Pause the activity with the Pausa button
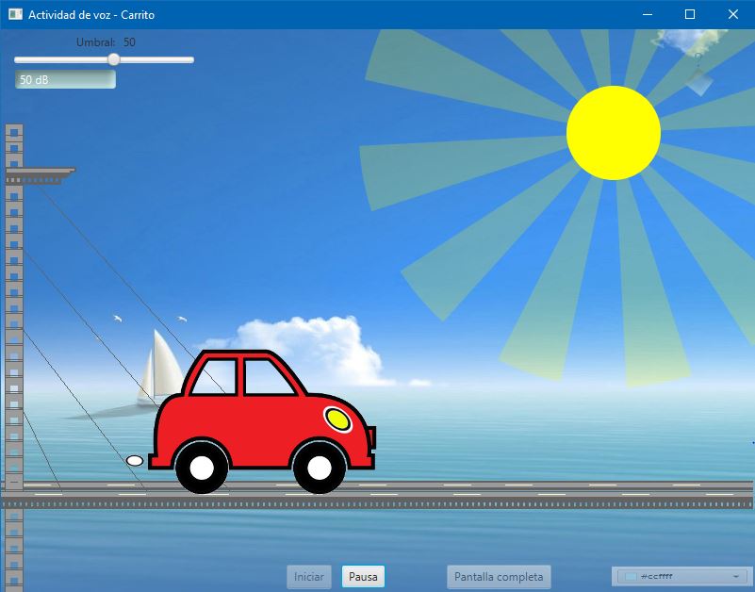755x592 pixels. (x=363, y=577)
